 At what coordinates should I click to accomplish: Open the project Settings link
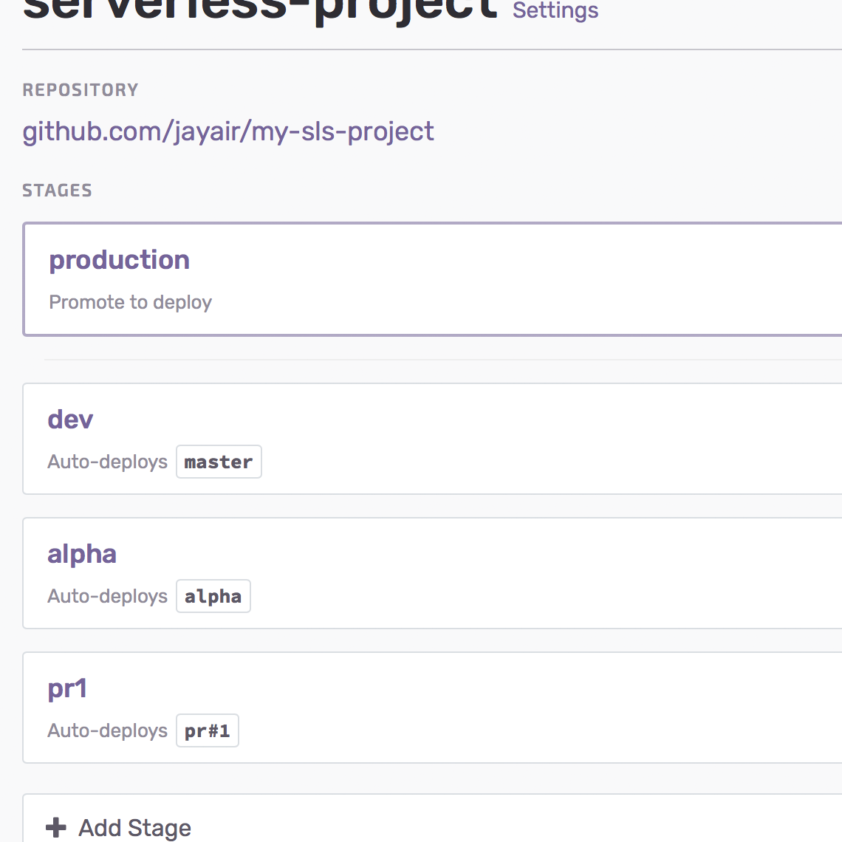[x=555, y=10]
